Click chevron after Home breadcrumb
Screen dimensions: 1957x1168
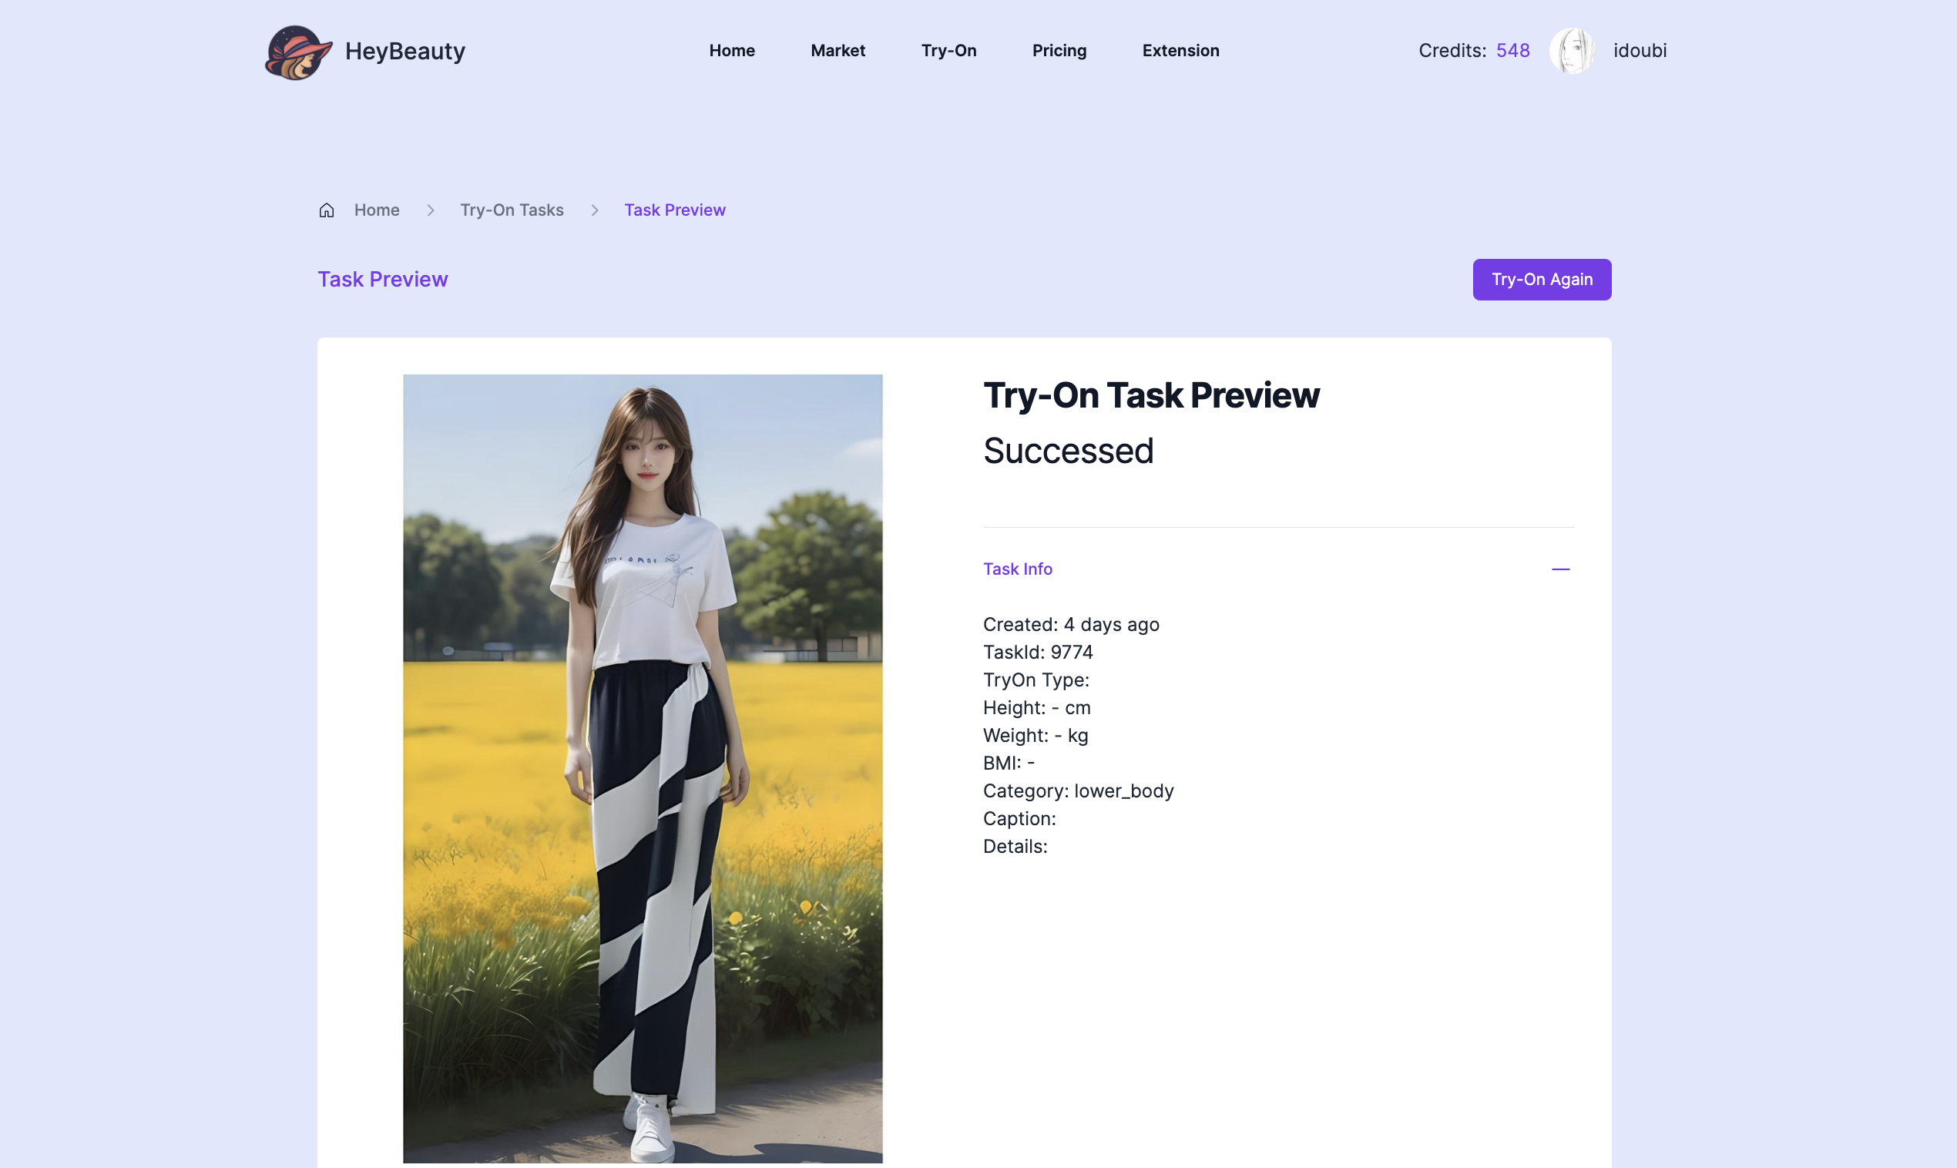tap(431, 210)
